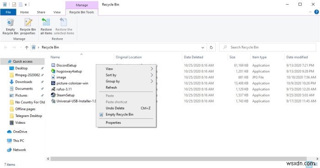Click the Up one level arrow
320x168 pixels.
27,47
